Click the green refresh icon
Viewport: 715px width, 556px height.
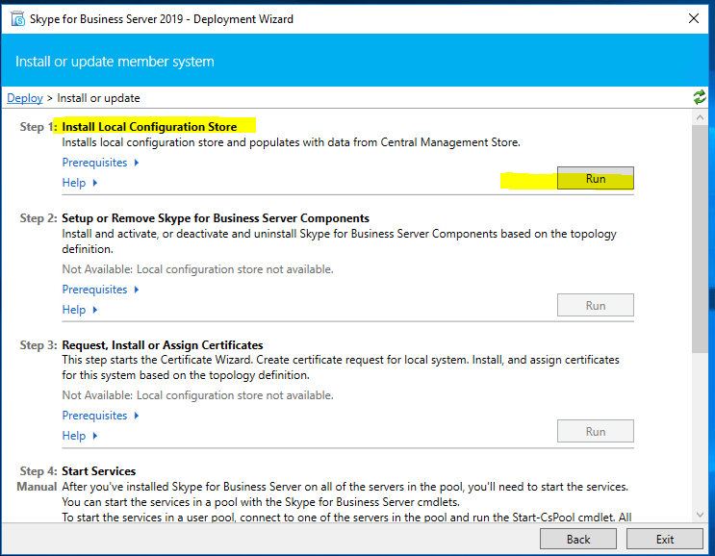click(700, 97)
